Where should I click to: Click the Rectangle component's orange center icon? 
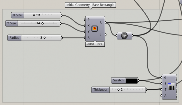[x=94, y=29]
